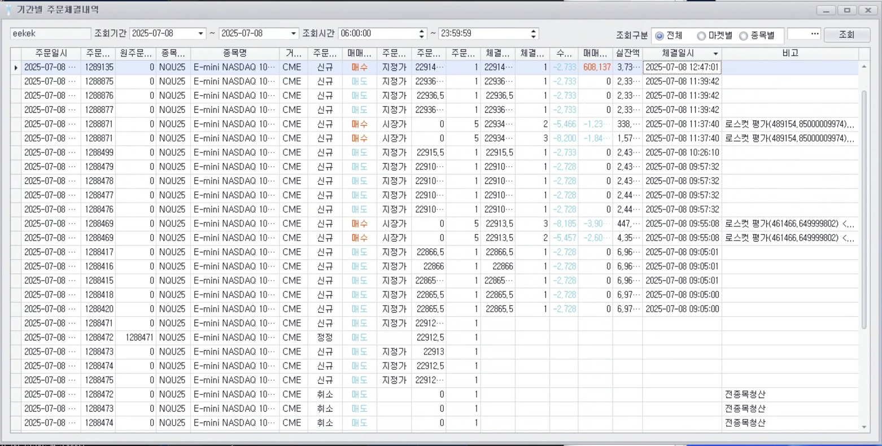Select order number 1288875 cell
The image size is (882, 446).
pos(98,81)
